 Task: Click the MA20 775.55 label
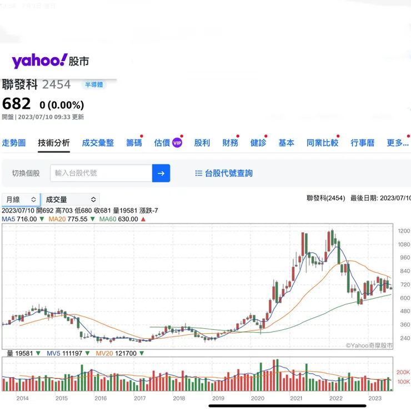[68, 219]
